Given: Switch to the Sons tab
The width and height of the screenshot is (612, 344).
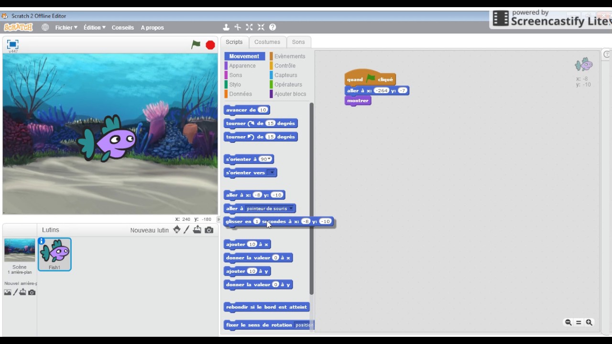Looking at the screenshot, I should pyautogui.click(x=298, y=42).
